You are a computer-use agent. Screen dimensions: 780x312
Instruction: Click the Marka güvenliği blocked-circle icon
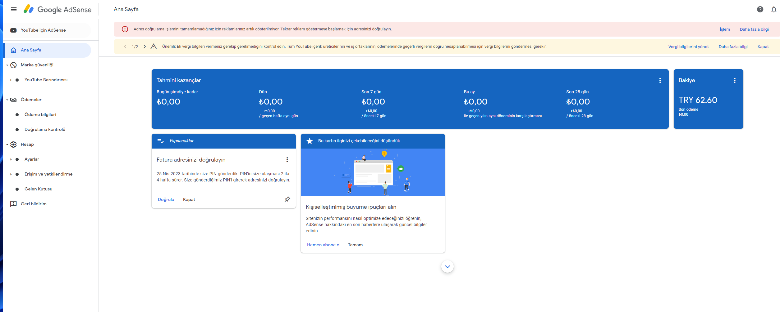13,65
